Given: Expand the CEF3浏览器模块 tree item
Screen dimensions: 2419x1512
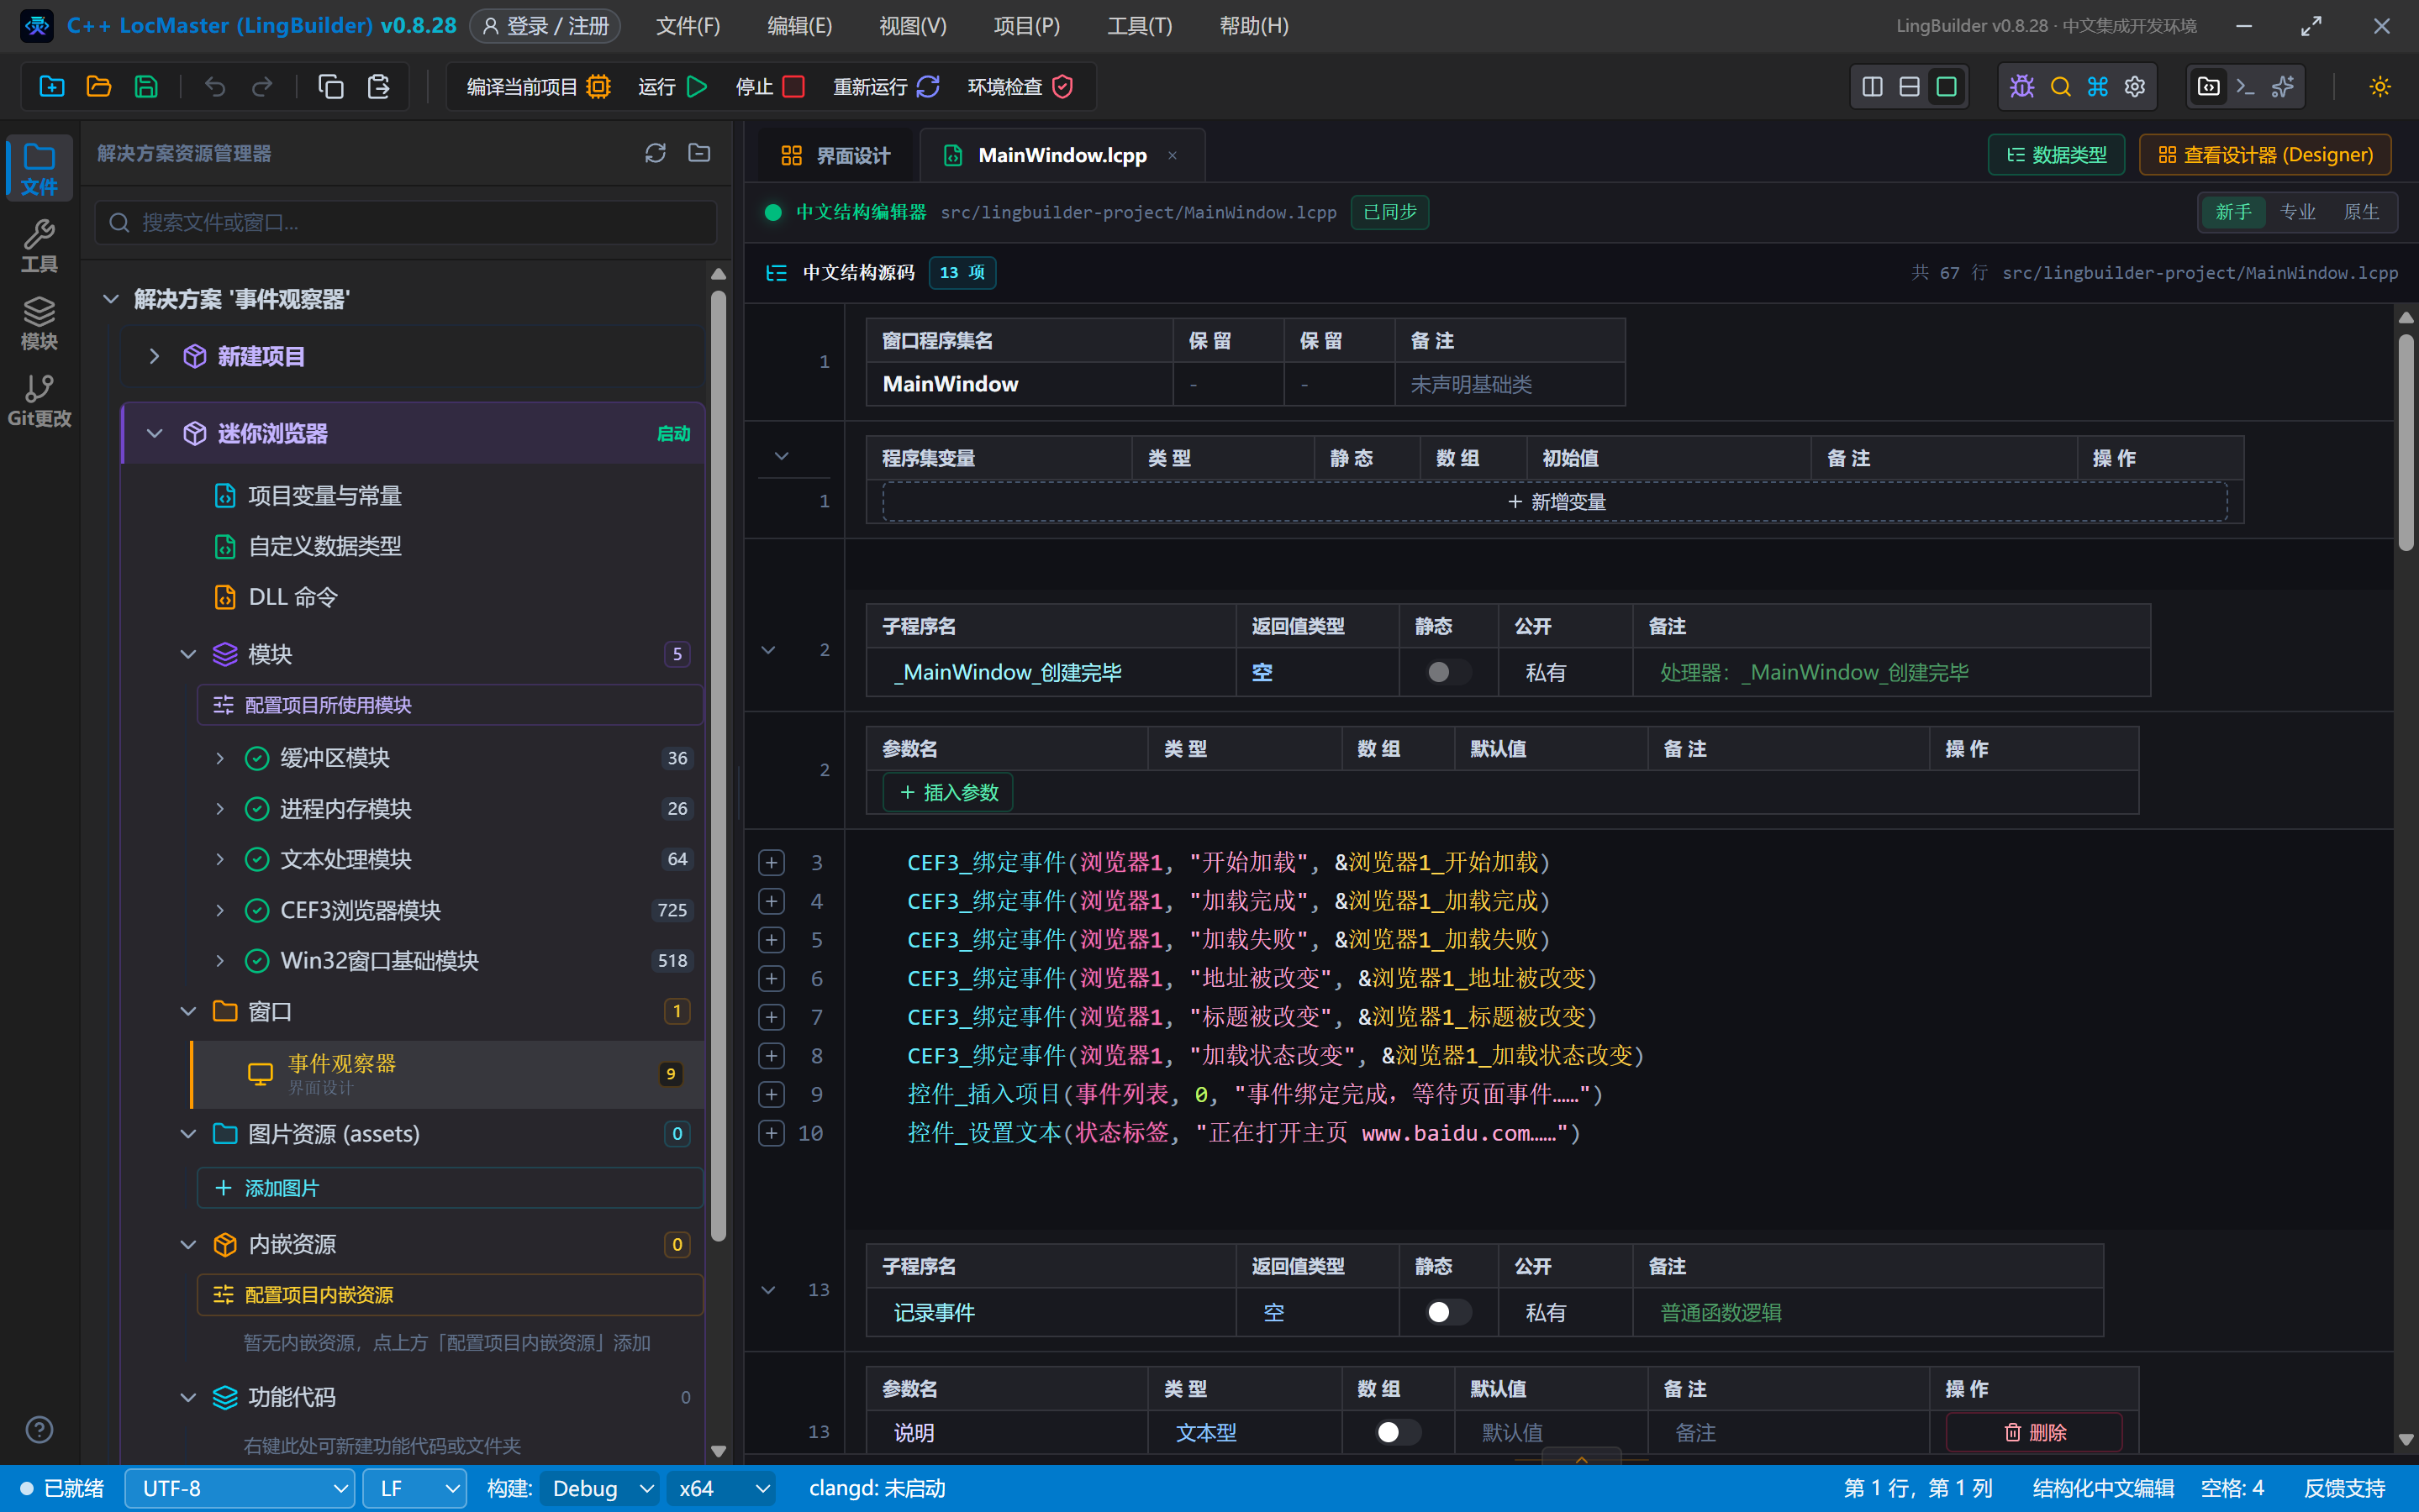Looking at the screenshot, I should coord(220,910).
